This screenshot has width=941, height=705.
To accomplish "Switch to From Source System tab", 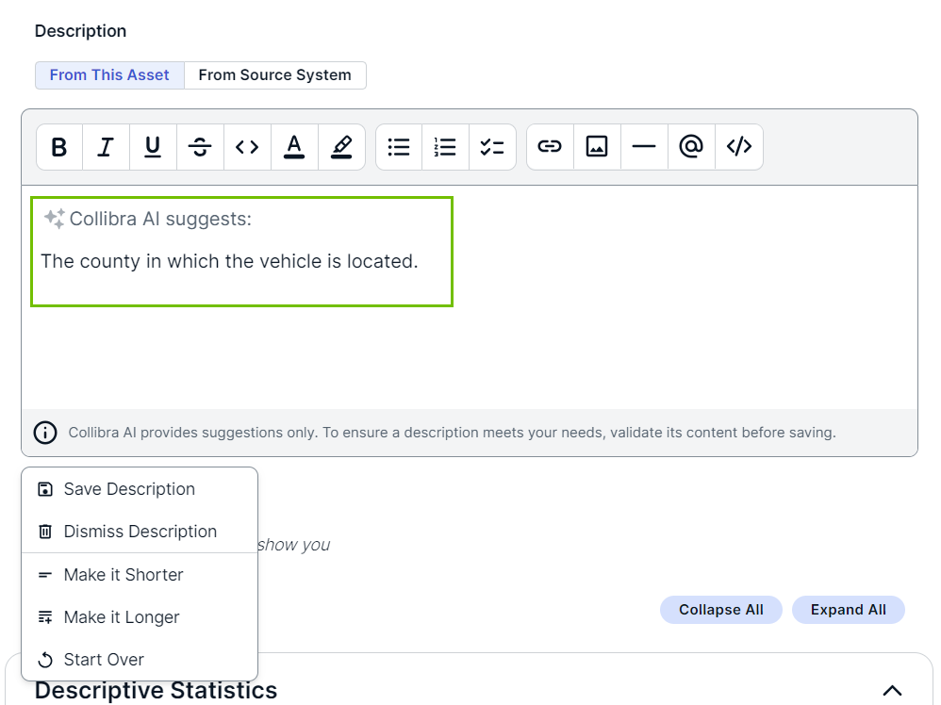I will (274, 75).
